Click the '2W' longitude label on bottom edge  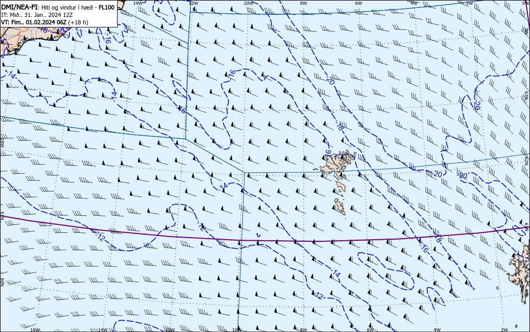point(505,330)
